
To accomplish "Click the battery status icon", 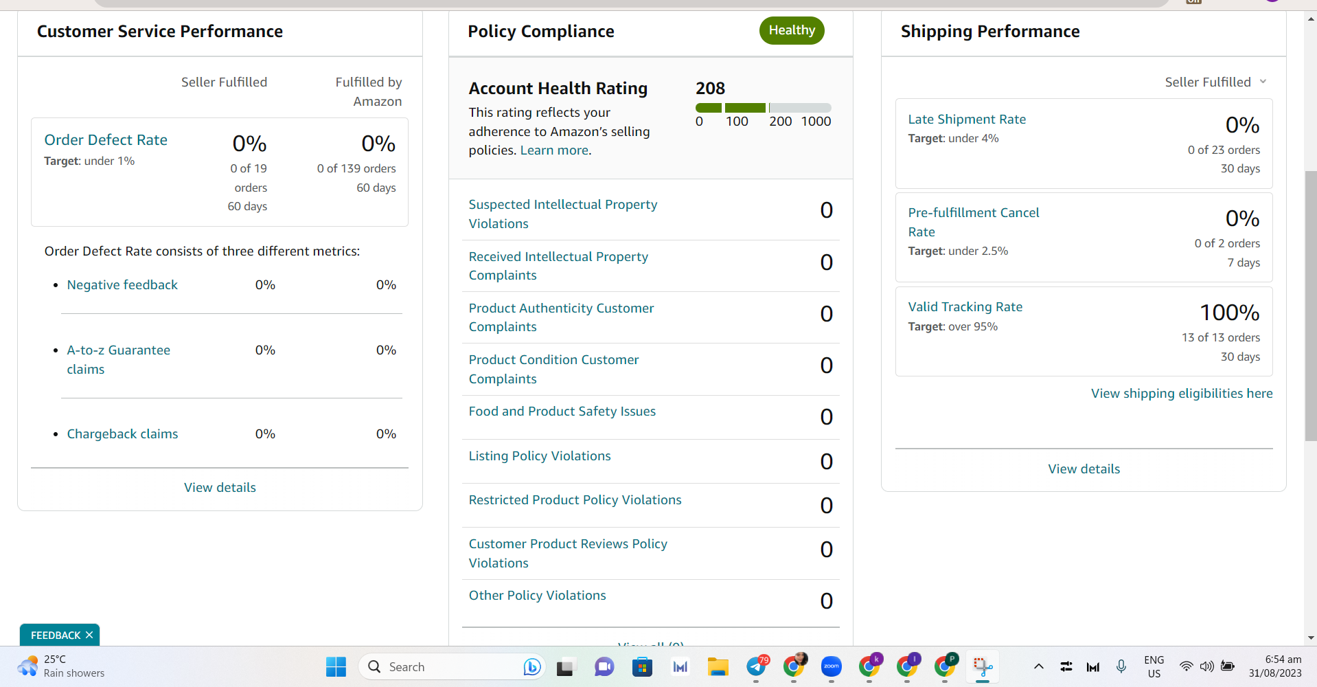I will coord(1228,666).
